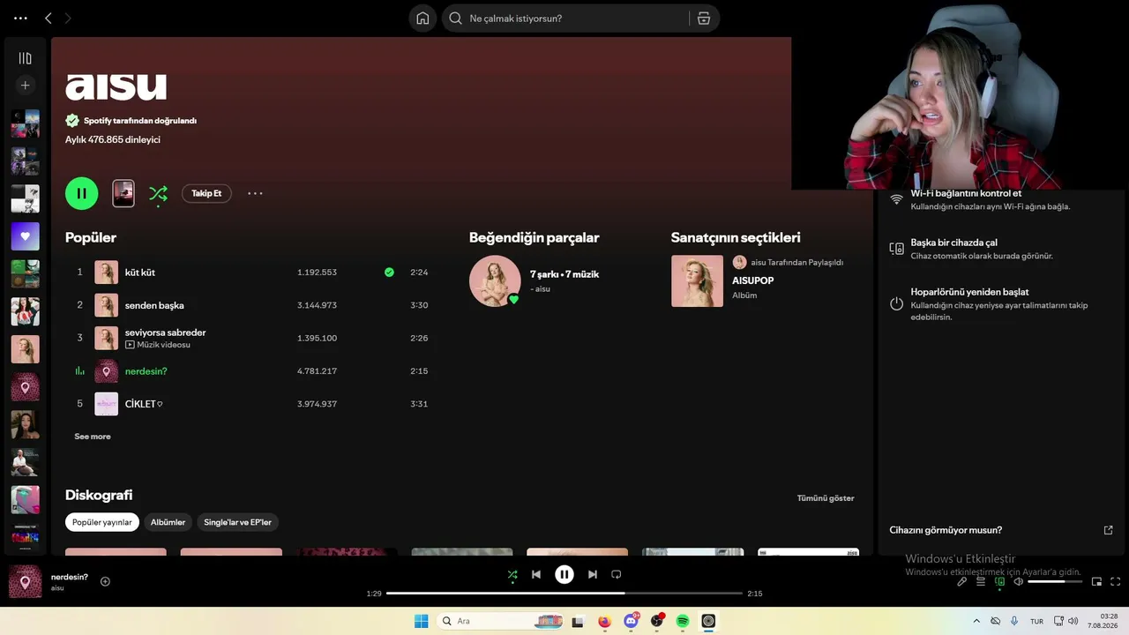
Task: Open the play queue icon
Action: click(x=981, y=582)
